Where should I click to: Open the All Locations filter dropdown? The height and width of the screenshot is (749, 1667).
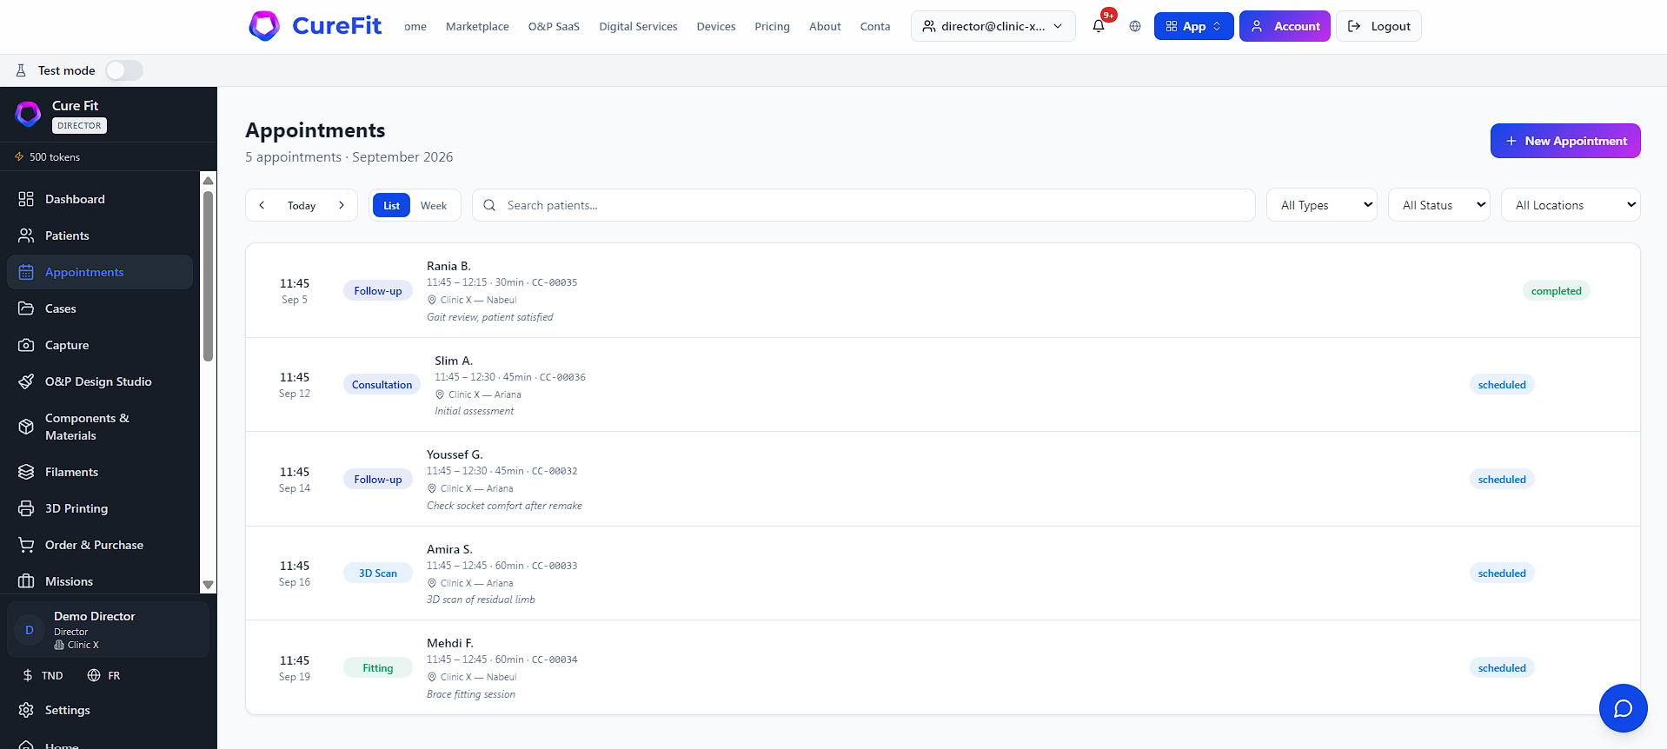pos(1571,205)
